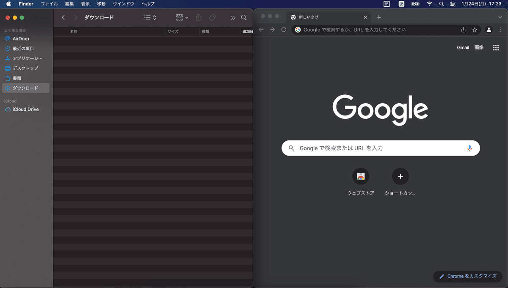Click the Google logo

[381, 110]
